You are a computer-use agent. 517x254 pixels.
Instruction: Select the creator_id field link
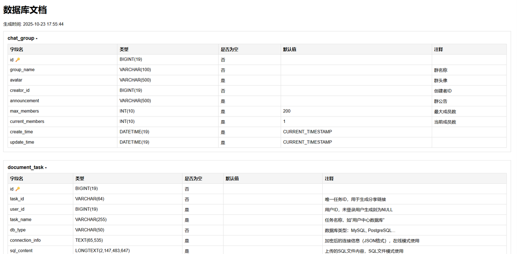point(19,90)
